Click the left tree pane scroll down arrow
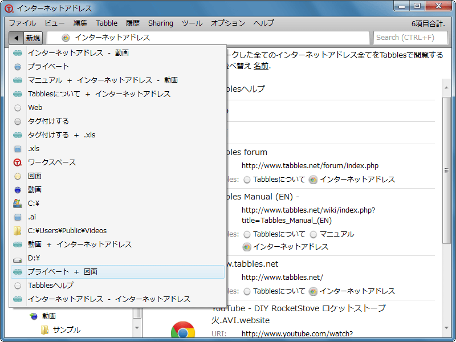456x342 pixels. click(137, 328)
